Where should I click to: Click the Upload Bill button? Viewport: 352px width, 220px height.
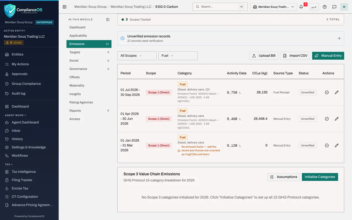pos(264,56)
